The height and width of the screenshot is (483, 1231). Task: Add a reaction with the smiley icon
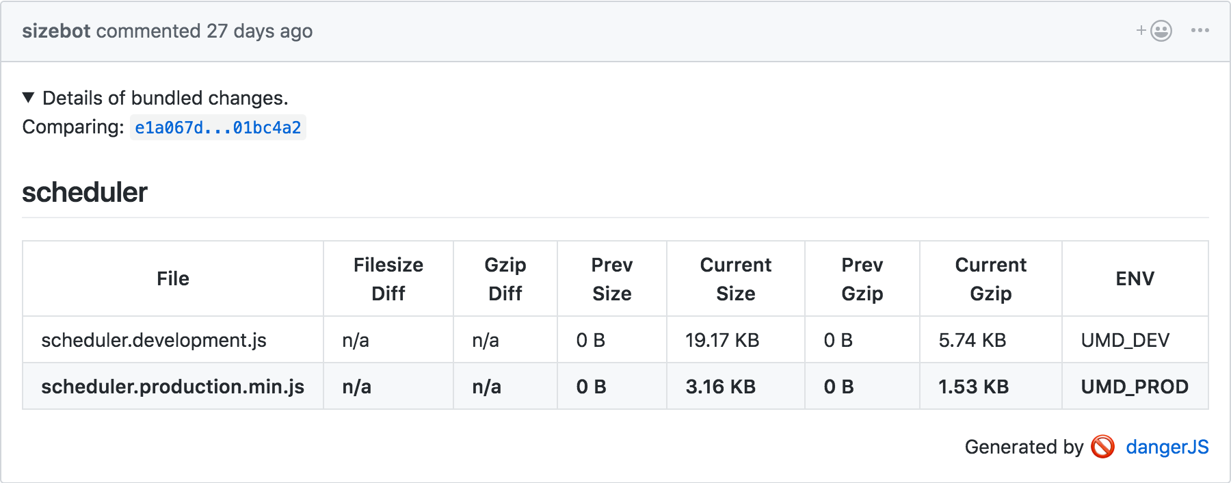pyautogui.click(x=1155, y=31)
